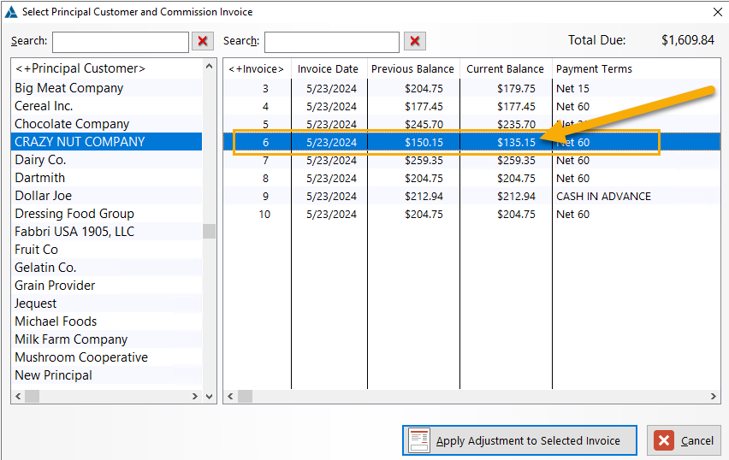Select invoice 5 row
The height and width of the screenshot is (460, 729).
pos(472,124)
